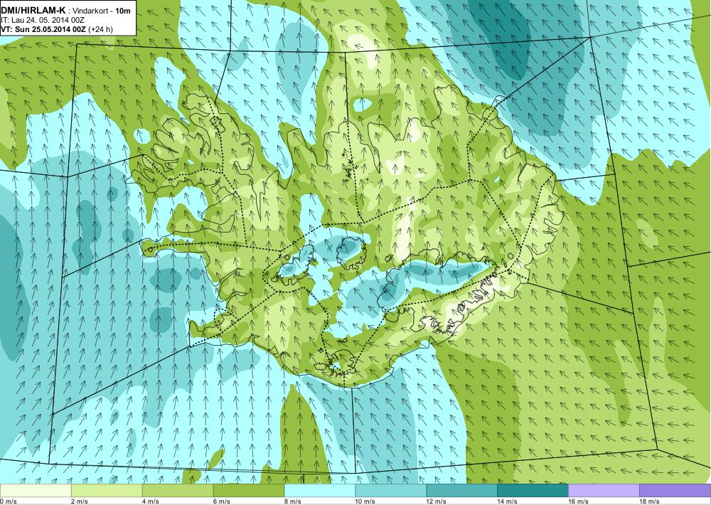Click the '14 m/s' legend label

[x=507, y=501]
